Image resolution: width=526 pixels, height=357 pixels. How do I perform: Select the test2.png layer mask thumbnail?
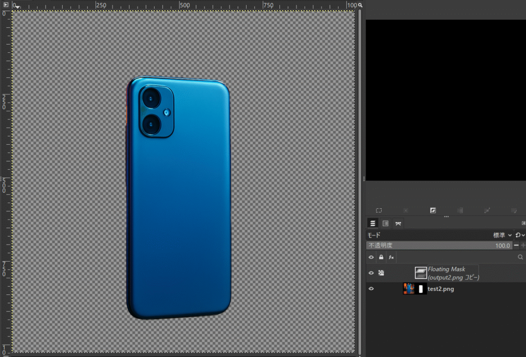421,289
